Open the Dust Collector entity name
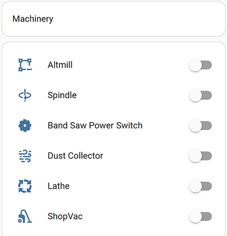The width and height of the screenshot is (227, 236). 75,155
